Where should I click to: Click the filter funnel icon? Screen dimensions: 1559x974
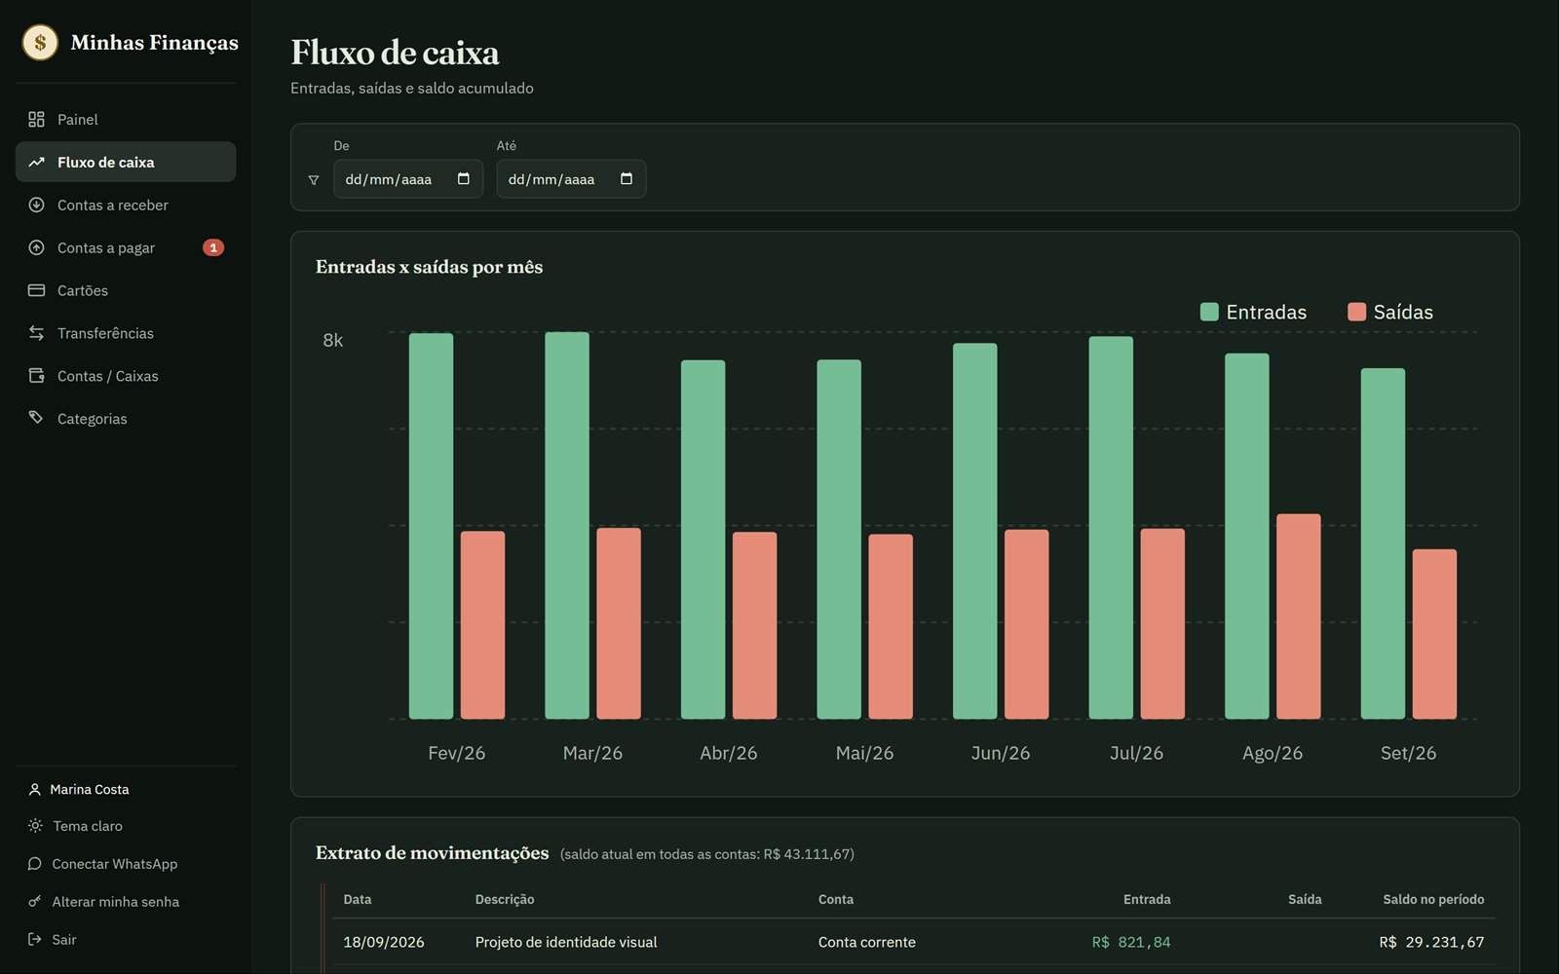coord(314,180)
